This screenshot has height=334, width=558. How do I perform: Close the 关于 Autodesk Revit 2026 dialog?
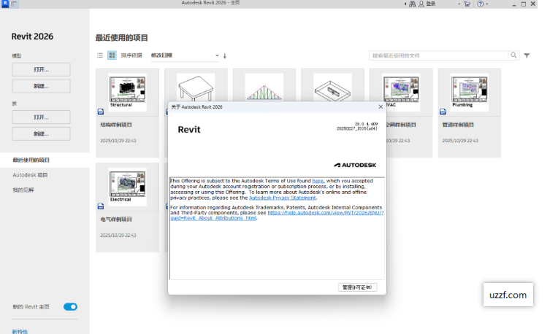pyautogui.click(x=381, y=106)
